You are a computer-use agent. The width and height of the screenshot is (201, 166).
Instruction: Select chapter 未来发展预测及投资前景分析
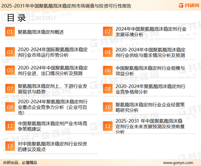pos(150,126)
